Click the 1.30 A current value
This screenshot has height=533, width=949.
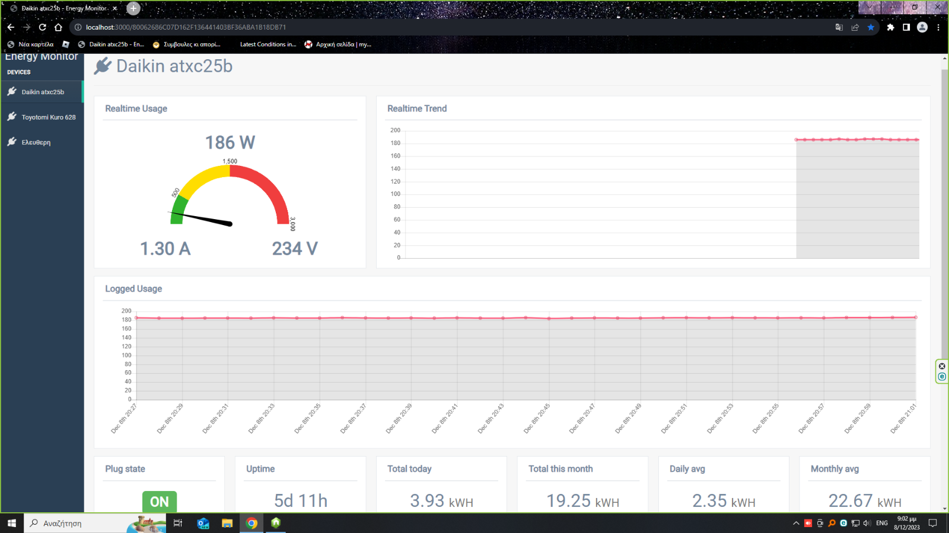click(x=165, y=249)
